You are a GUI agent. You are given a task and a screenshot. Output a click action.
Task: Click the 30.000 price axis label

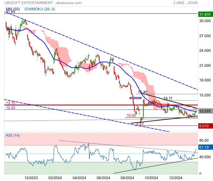(205, 21)
